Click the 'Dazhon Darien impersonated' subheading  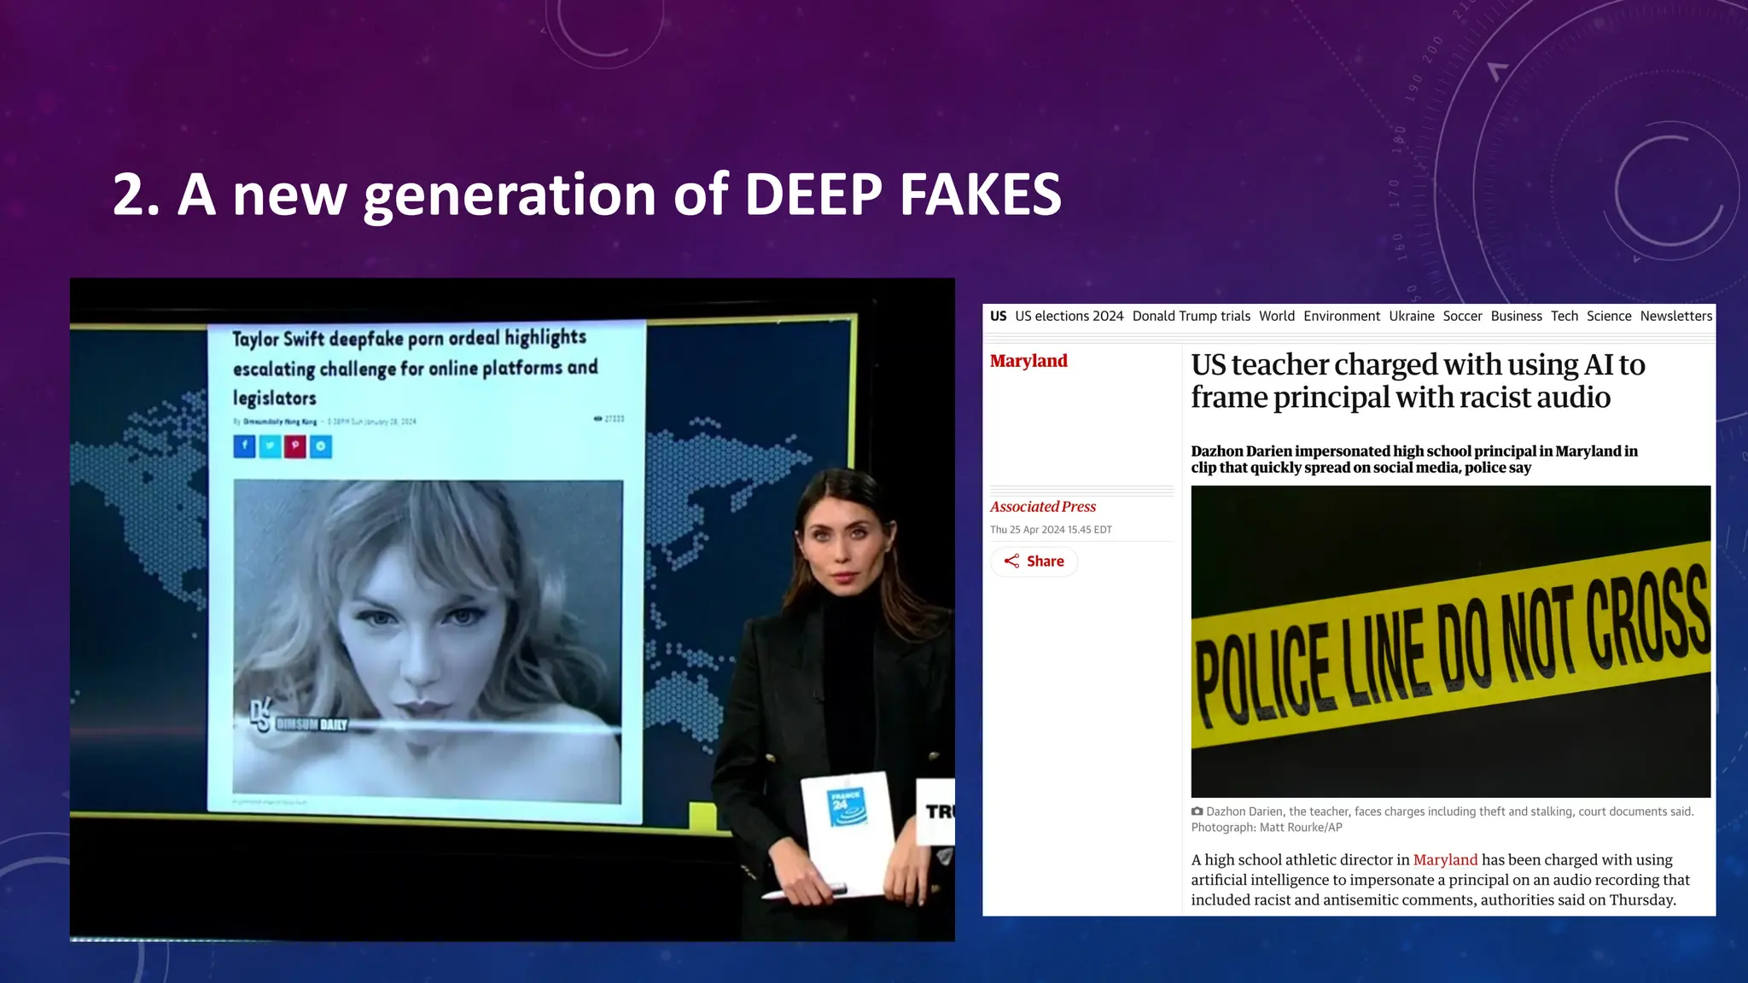[1414, 459]
